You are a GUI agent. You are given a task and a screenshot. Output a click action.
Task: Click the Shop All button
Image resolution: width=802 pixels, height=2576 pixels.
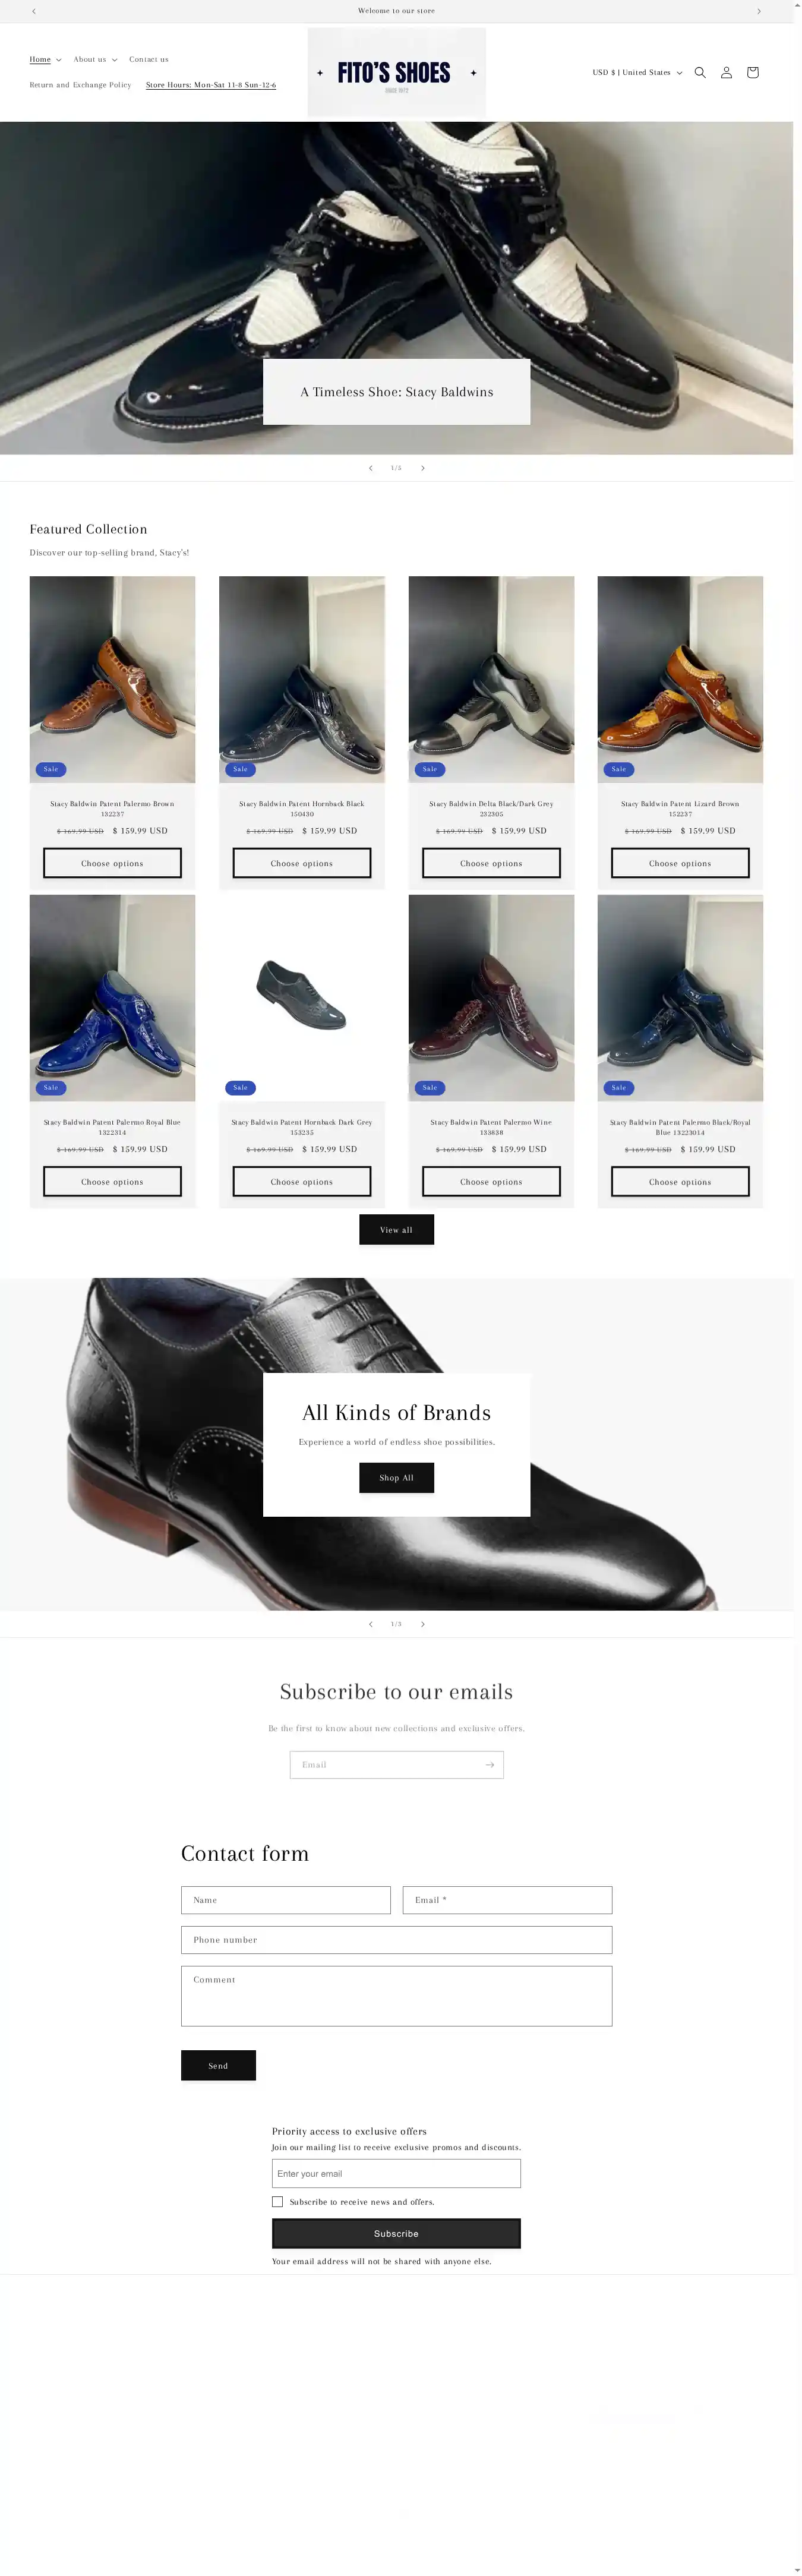pyautogui.click(x=397, y=1478)
